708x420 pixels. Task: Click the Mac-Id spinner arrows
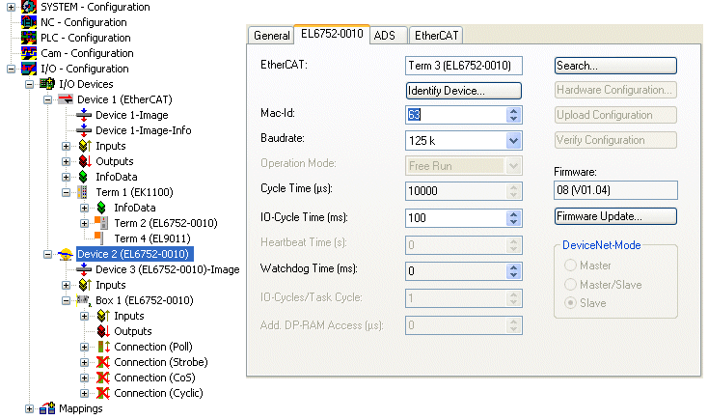[x=513, y=115]
